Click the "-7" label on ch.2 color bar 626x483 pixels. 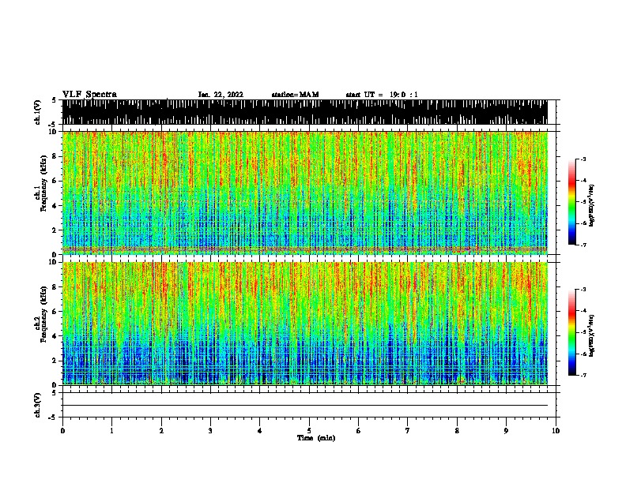[x=583, y=375]
